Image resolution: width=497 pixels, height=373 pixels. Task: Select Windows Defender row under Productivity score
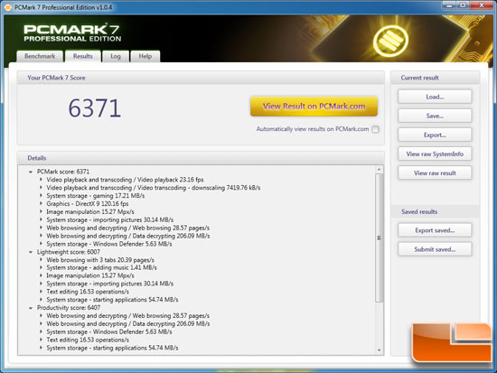click(x=109, y=331)
